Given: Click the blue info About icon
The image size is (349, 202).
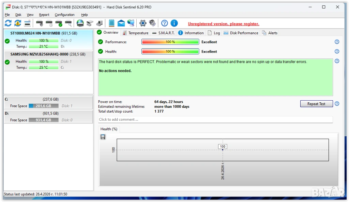Looking at the screenshot, I should [174, 23].
